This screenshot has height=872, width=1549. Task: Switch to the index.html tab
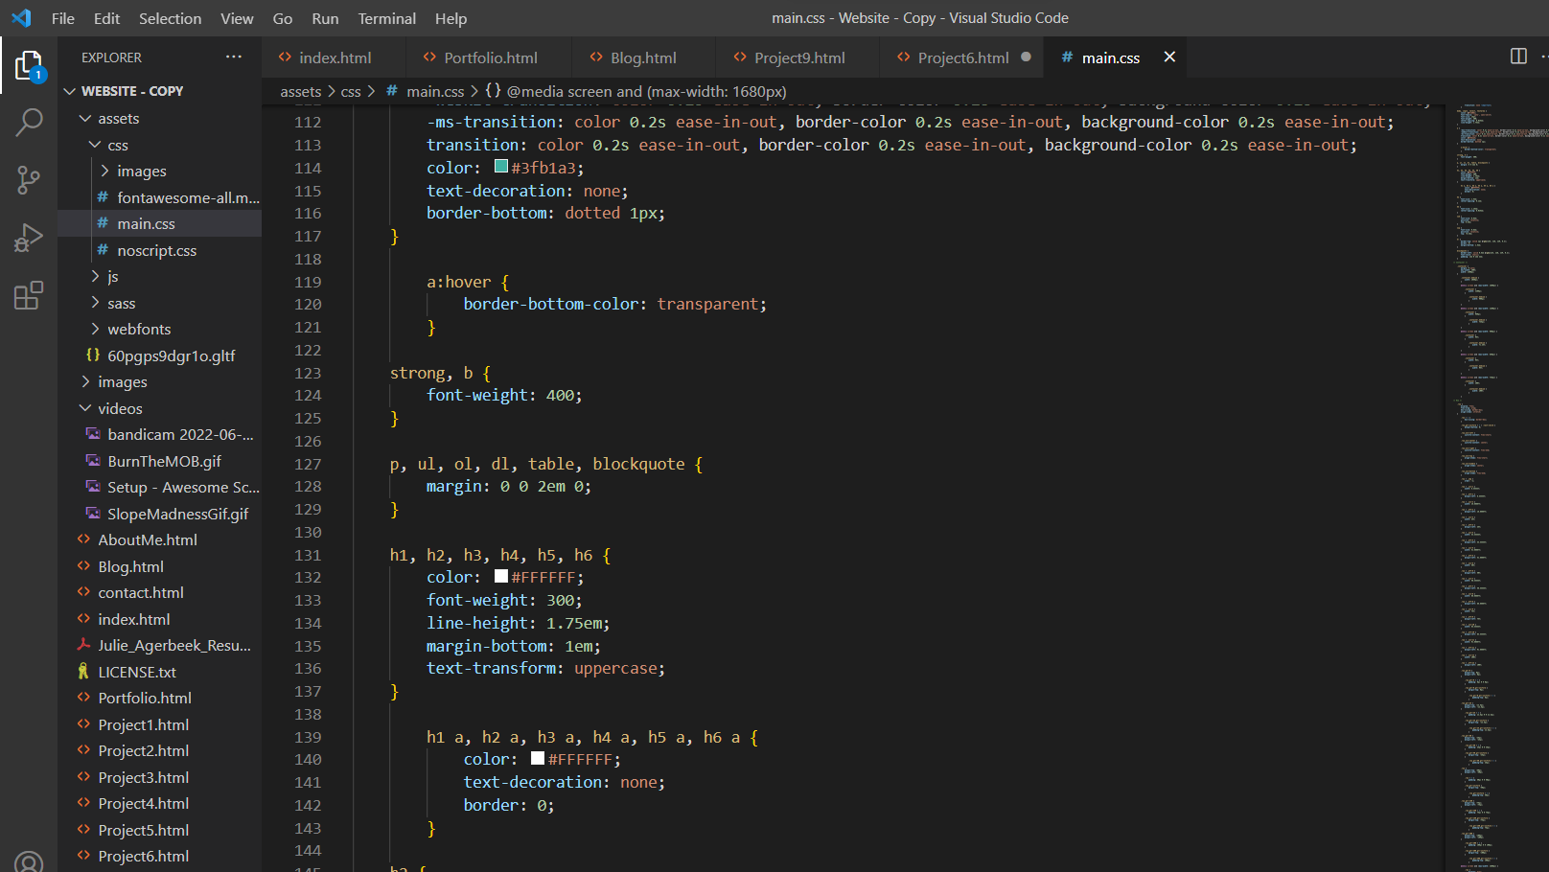[x=334, y=57]
